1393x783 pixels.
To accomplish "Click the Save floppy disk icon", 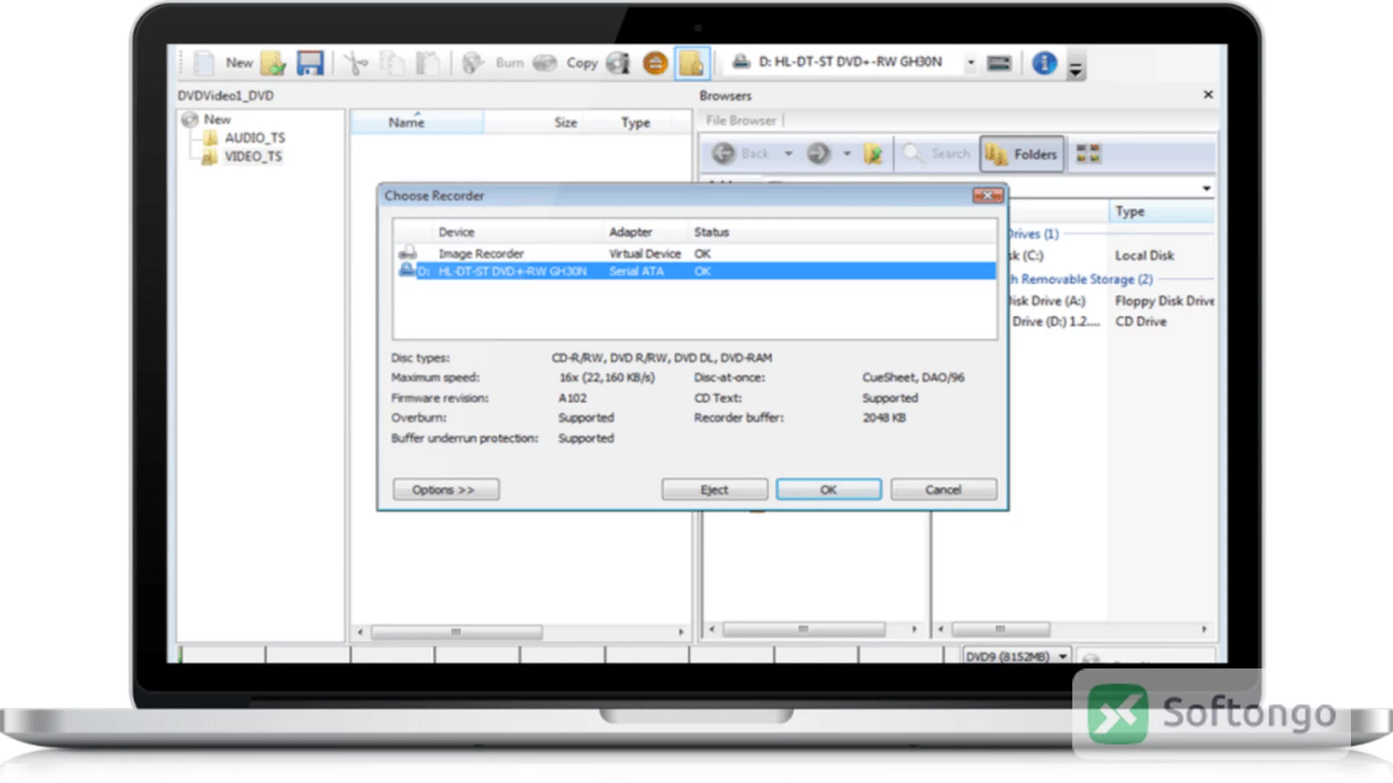I will tap(311, 63).
